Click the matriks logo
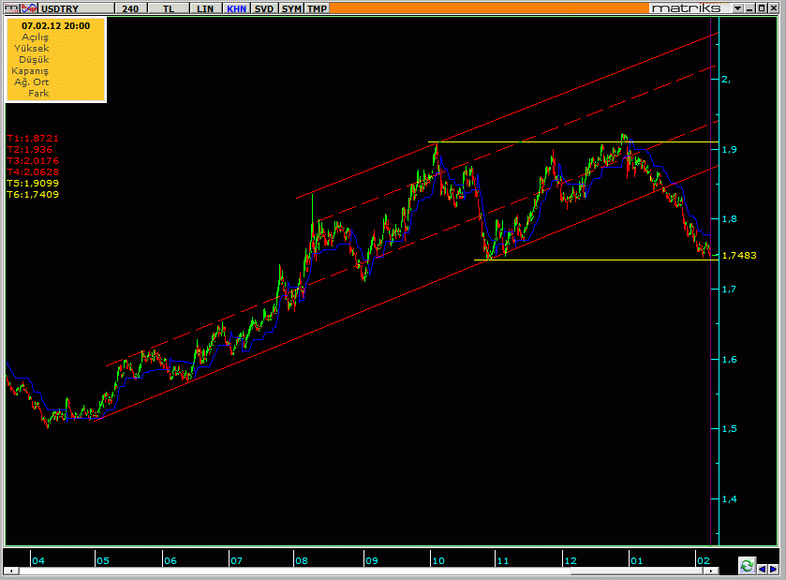Viewport: 786px width, 580px height. (x=687, y=7)
